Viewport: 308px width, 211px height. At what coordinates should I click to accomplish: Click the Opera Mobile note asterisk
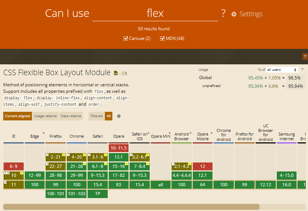[x=211, y=133]
